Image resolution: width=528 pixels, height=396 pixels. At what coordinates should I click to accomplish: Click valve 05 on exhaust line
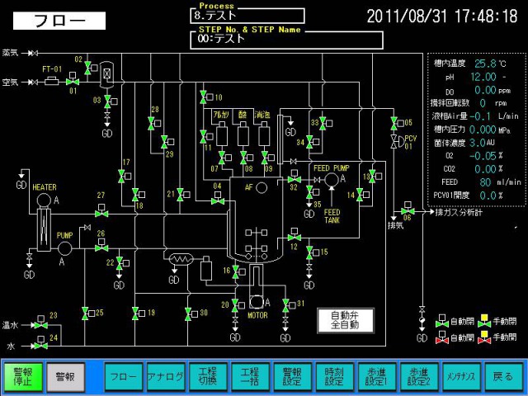397,123
